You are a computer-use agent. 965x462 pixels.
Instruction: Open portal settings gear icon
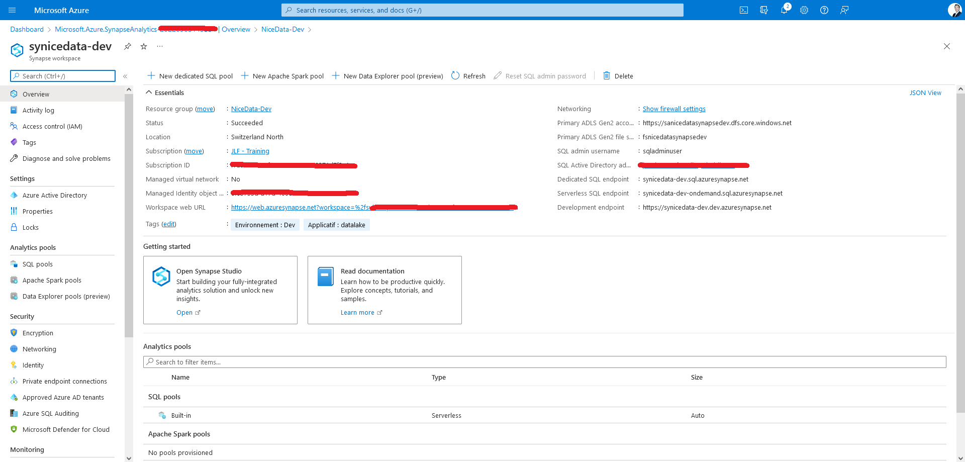[804, 10]
